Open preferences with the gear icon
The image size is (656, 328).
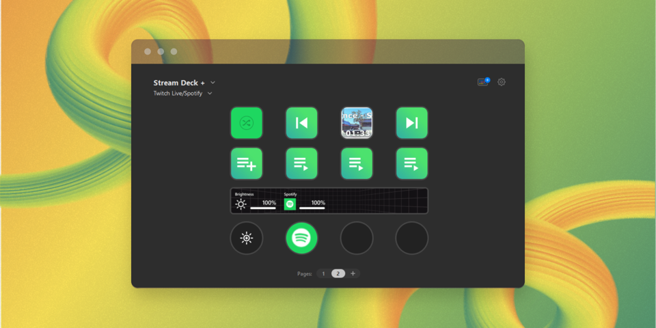click(x=501, y=82)
